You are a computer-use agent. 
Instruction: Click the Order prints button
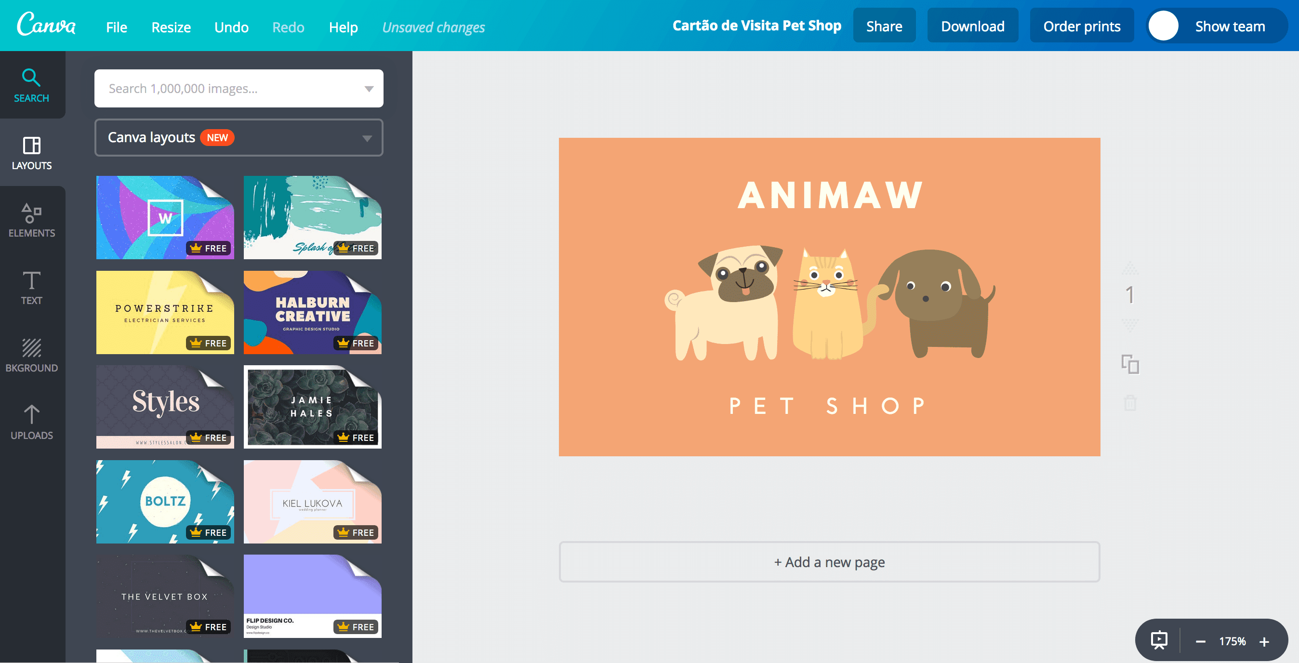(1082, 26)
